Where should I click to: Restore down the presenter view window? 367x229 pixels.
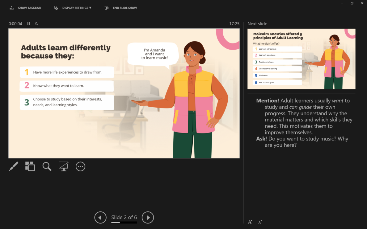352,3
